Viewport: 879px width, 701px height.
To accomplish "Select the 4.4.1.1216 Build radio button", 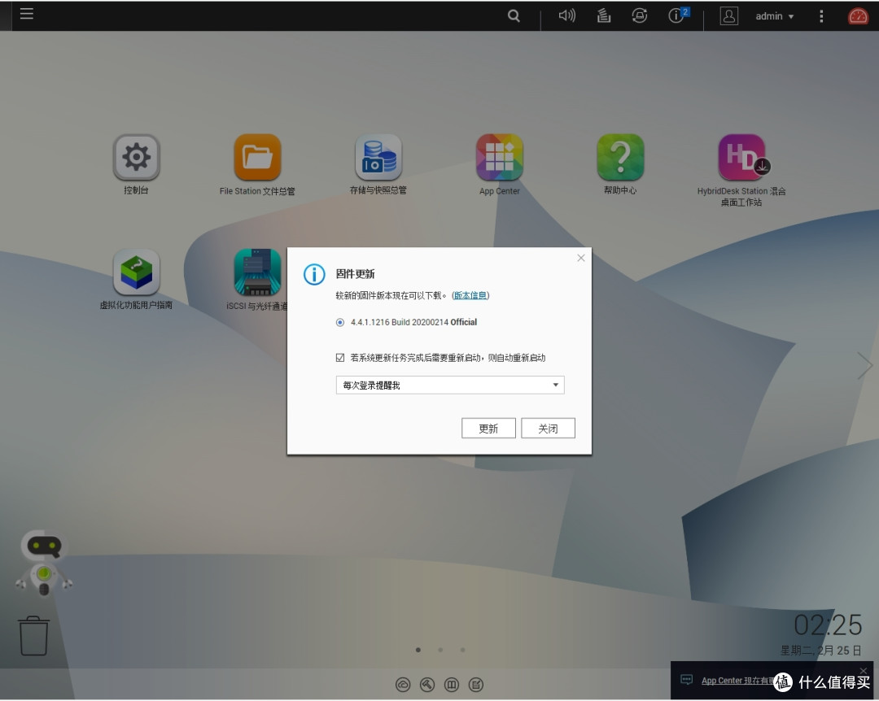I will tap(339, 322).
